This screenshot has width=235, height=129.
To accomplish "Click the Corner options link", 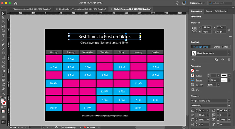I will (x=199, y=80).
